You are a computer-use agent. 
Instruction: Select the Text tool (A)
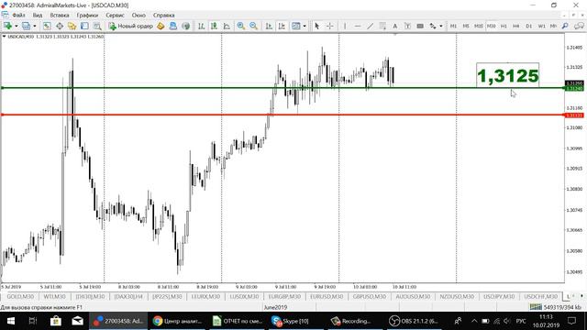(x=394, y=26)
